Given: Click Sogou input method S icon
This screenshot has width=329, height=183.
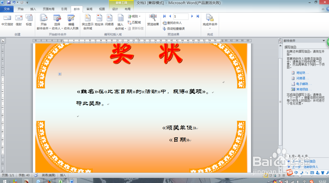Looking at the screenshot, I should tap(290, 173).
